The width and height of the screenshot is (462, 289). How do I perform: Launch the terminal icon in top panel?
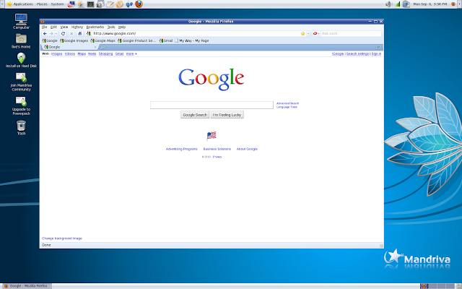(x=90, y=4)
